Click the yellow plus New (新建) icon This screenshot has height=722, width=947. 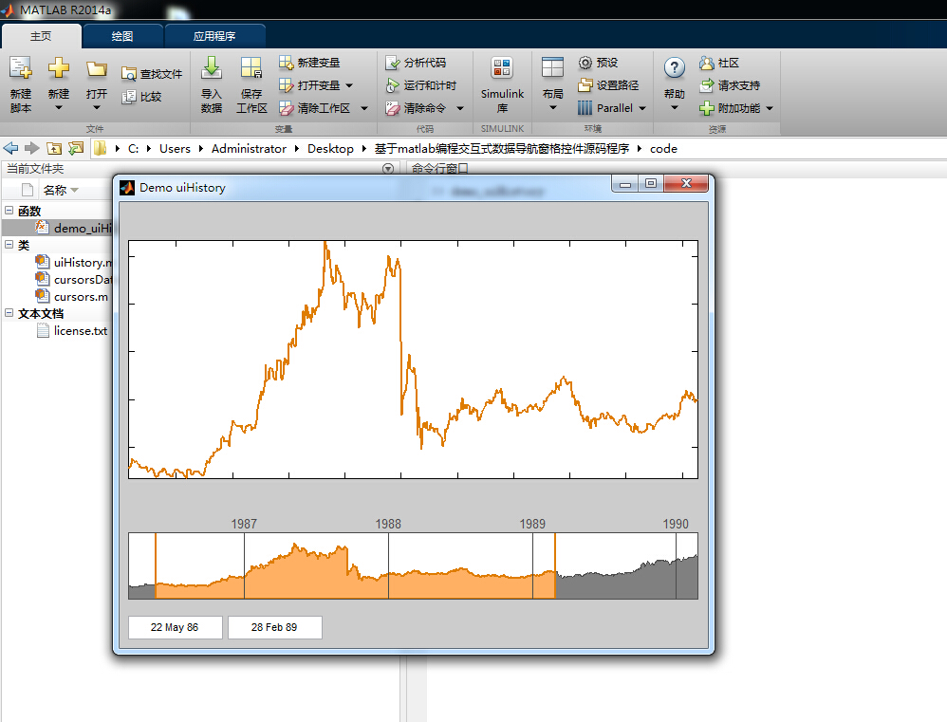[x=59, y=67]
